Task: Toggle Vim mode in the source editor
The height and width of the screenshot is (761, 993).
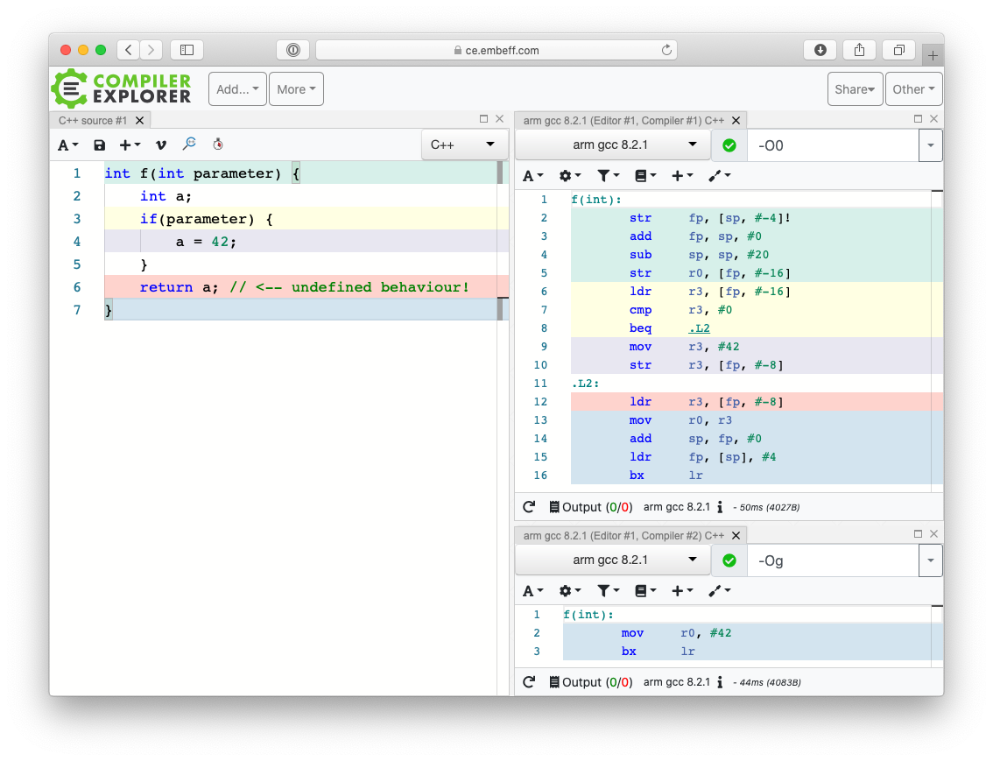Action: (x=160, y=145)
